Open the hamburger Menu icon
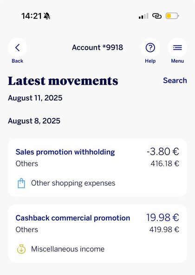 click(x=177, y=47)
